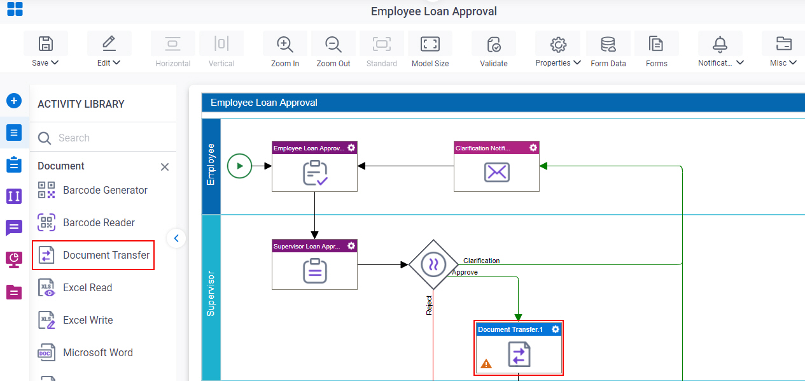
Task: Expand the Save dropdown arrow
Action: pos(55,62)
